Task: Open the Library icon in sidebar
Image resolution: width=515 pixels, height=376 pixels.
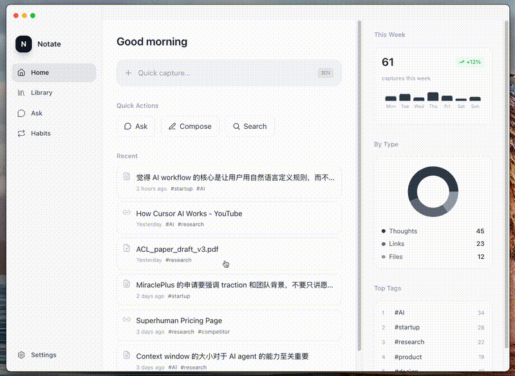Action: tap(20, 93)
